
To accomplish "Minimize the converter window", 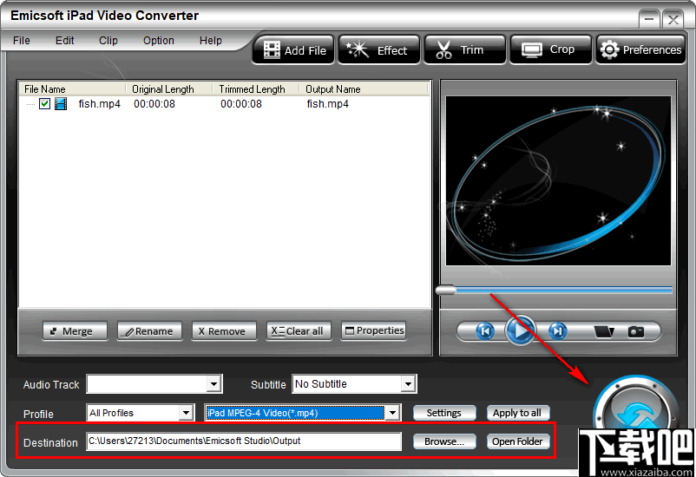I will (x=649, y=19).
